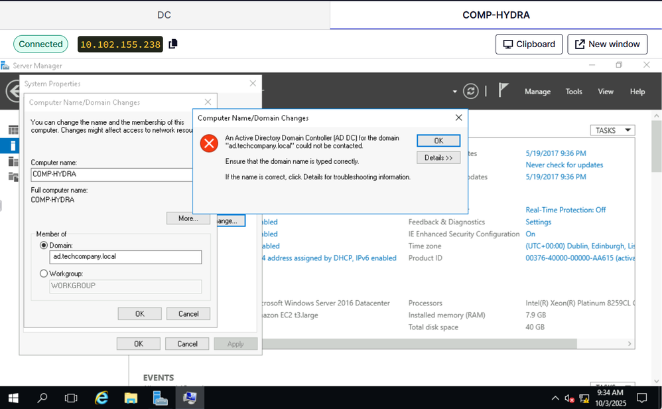Click the Computer name text field
This screenshot has width=662, height=409.
[111, 175]
